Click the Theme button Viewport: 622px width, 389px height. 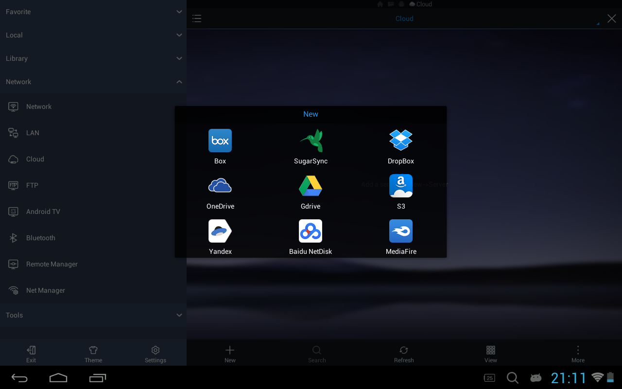coord(93,354)
